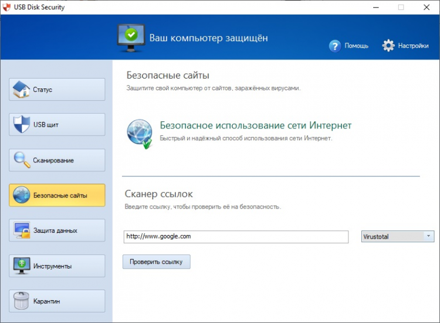Click the USB Disk Security title bar logo
The image size is (440, 323).
[6, 7]
